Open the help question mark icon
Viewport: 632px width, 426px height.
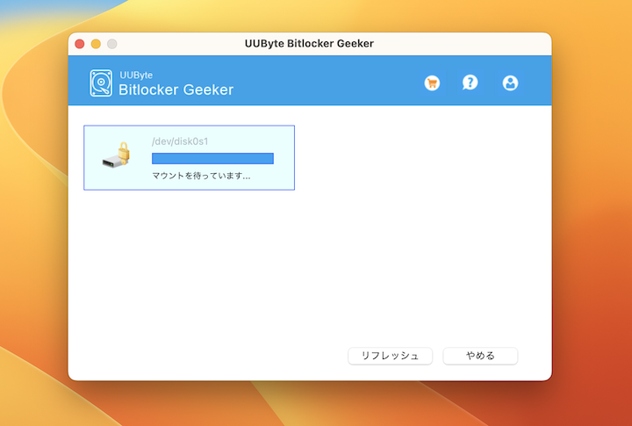pyautogui.click(x=470, y=83)
